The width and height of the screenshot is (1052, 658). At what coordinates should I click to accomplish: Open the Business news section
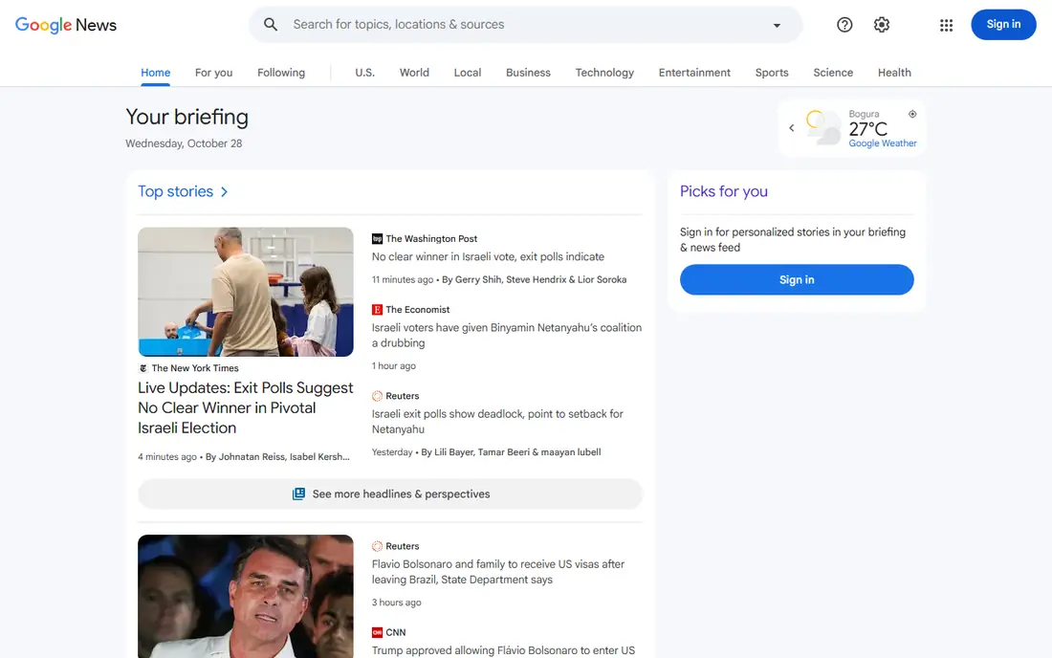(528, 73)
